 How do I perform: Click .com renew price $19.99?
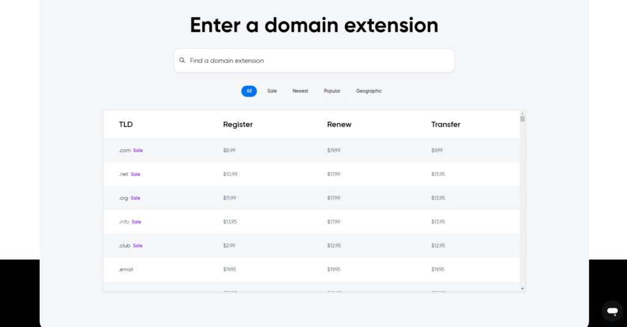click(334, 151)
